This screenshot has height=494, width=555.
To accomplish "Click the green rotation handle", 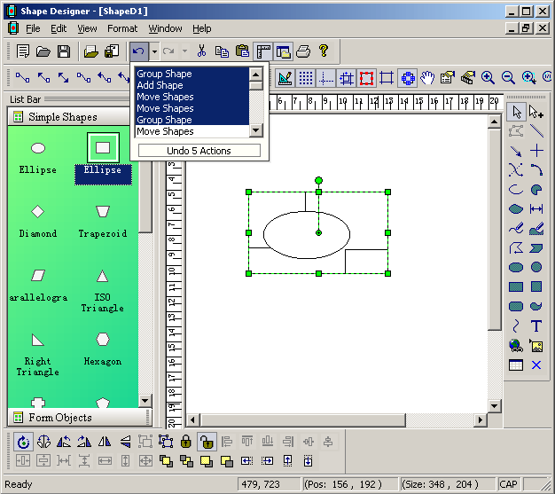I will click(x=318, y=181).
